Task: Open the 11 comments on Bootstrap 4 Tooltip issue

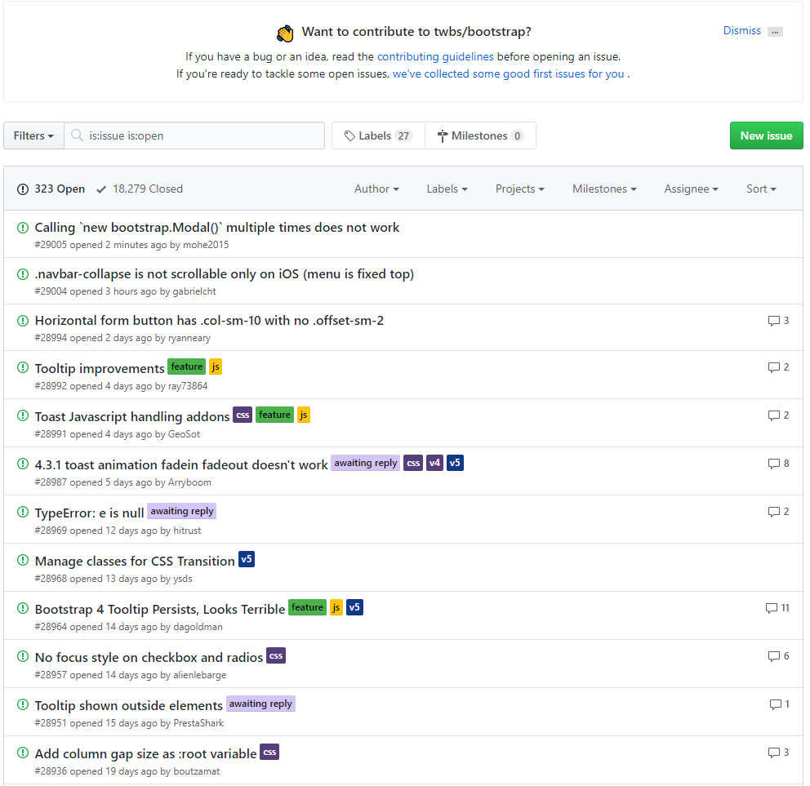Action: [777, 608]
